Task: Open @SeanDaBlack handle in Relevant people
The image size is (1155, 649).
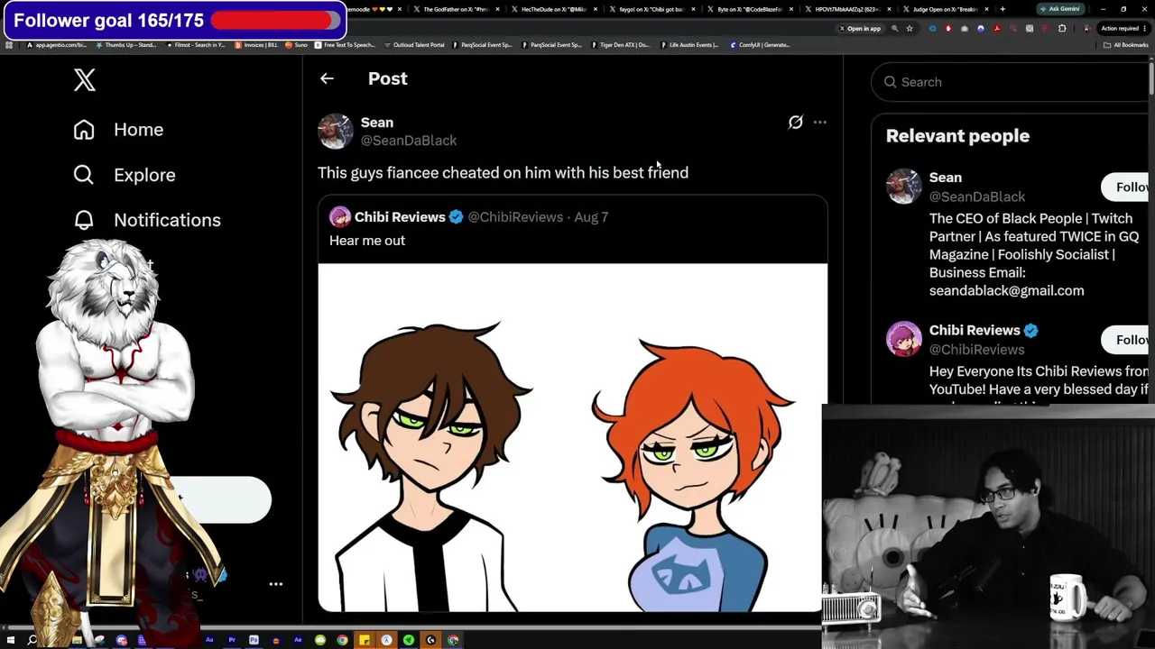Action: click(977, 197)
